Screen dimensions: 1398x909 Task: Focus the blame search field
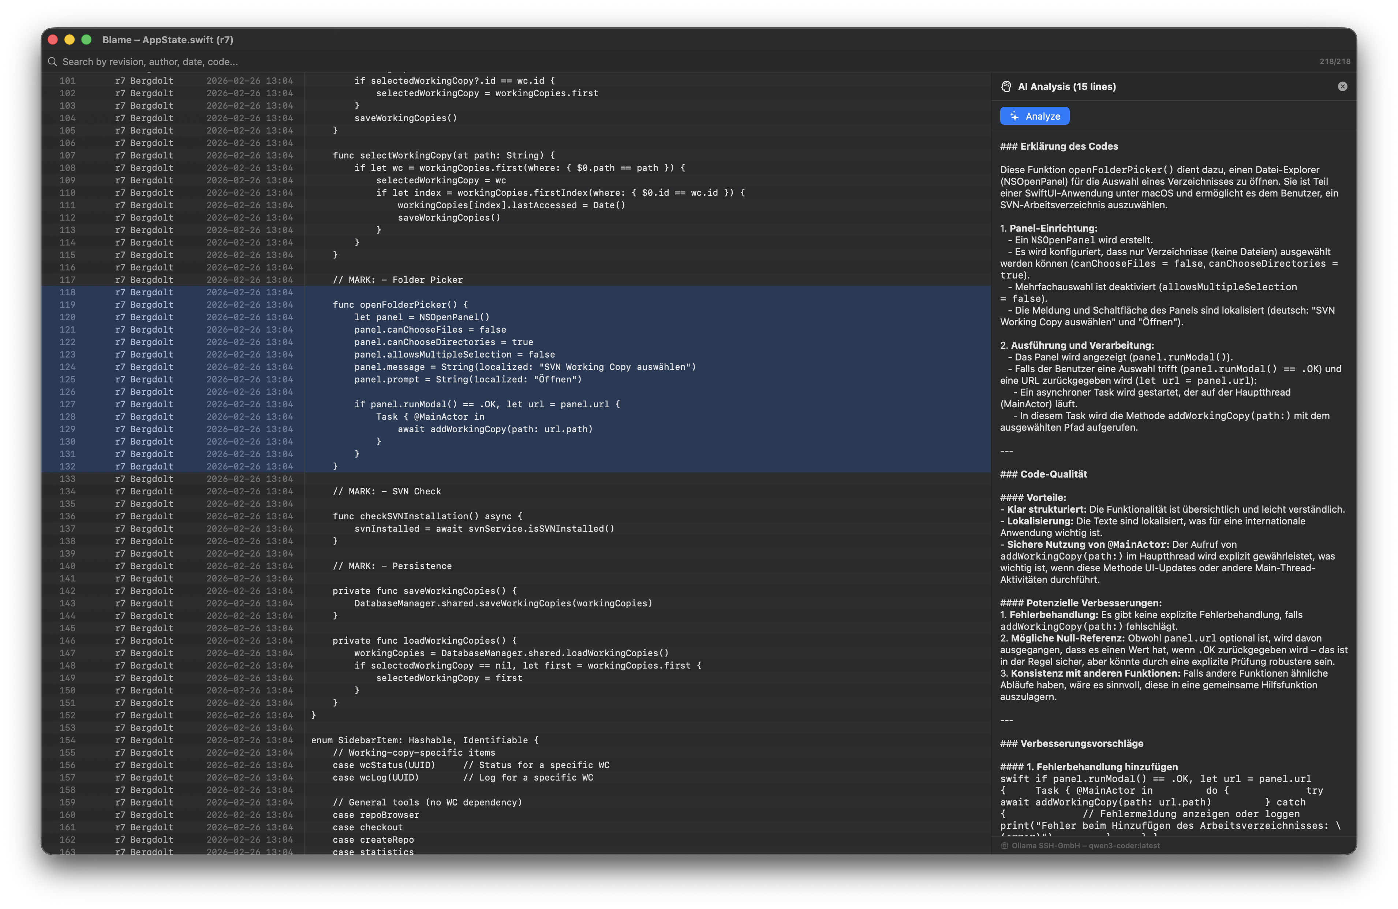[352, 61]
